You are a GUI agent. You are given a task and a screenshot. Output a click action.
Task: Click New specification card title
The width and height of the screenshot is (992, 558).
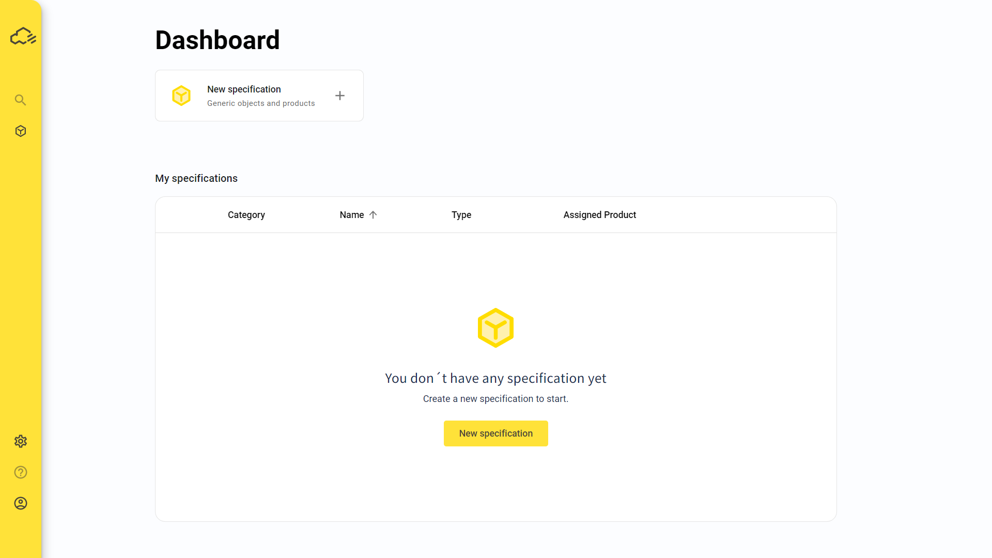tap(244, 89)
